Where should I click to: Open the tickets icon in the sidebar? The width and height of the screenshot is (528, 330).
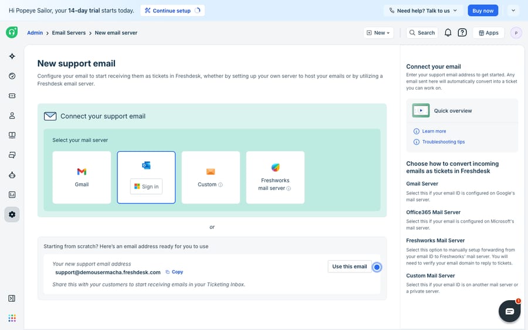(x=12, y=96)
